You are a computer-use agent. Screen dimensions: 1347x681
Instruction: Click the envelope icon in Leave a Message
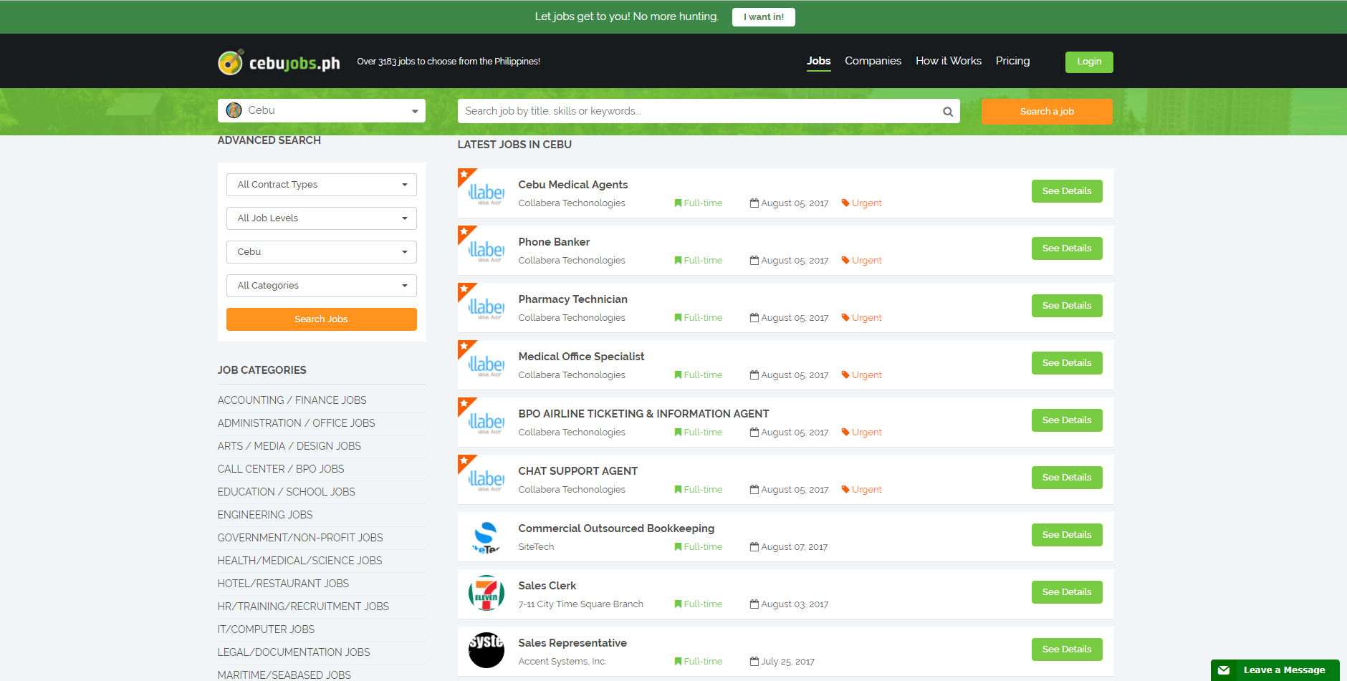pos(1224,670)
